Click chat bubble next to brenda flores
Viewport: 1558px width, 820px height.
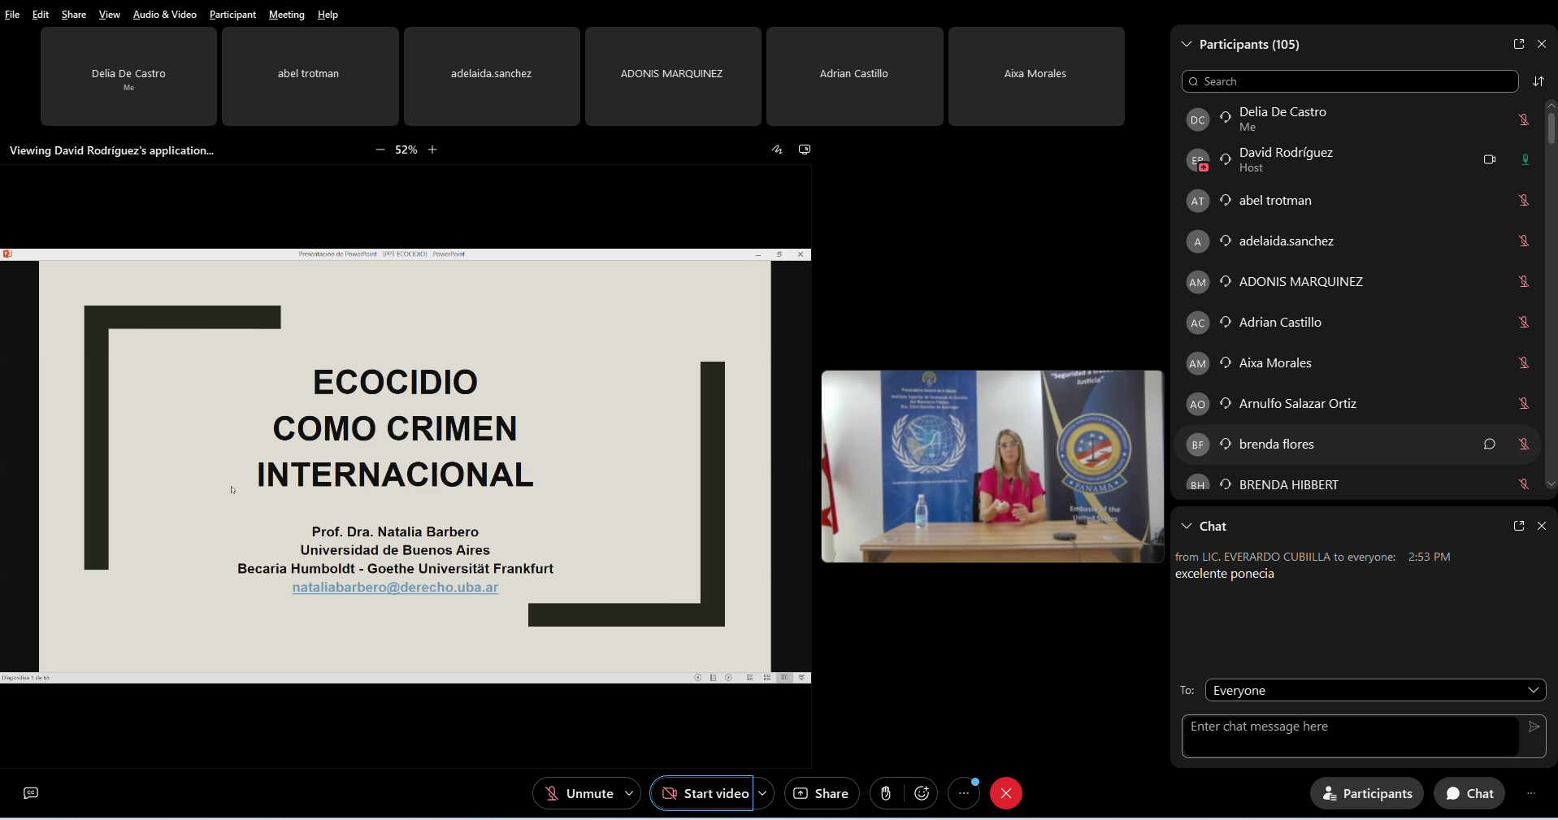point(1489,444)
